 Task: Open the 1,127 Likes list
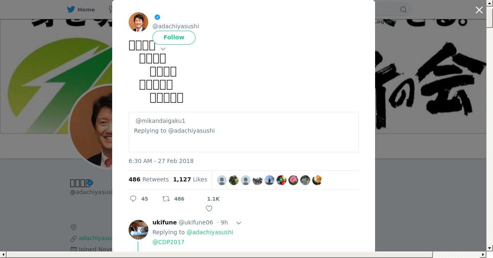190,179
